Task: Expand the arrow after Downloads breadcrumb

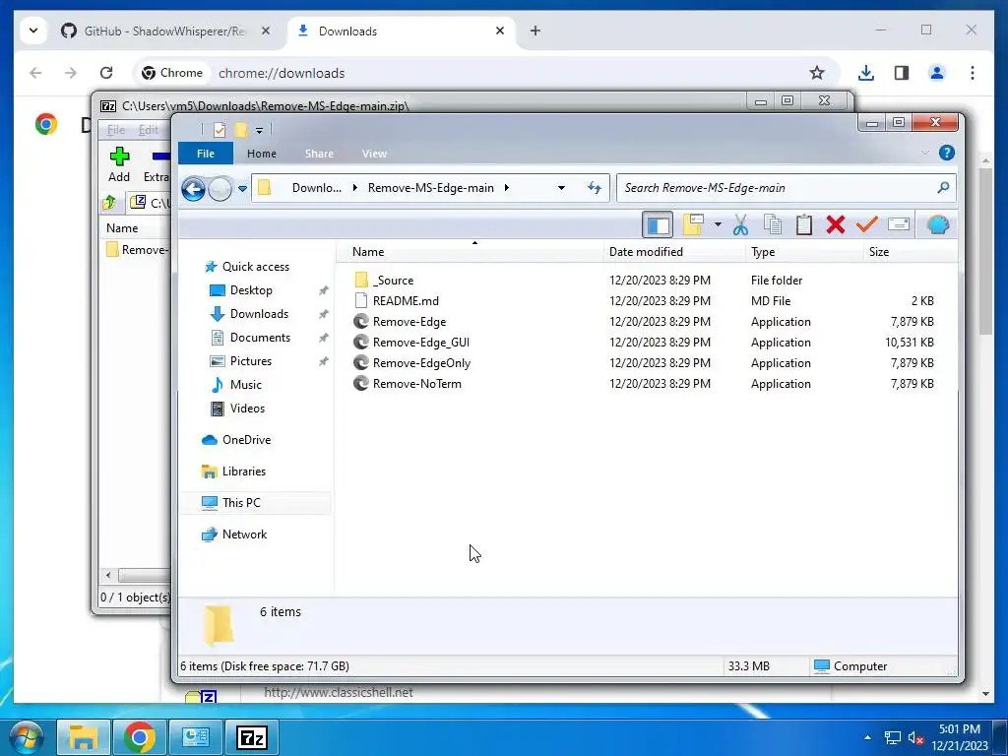Action: [354, 188]
